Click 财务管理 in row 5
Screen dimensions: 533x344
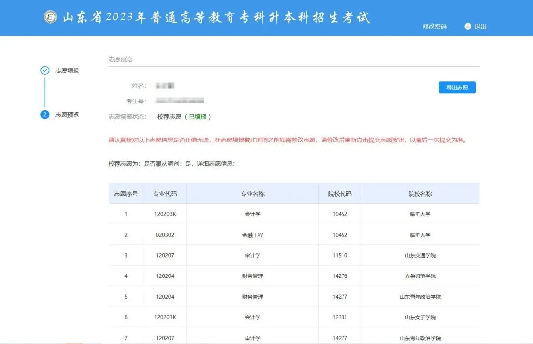pos(253,297)
